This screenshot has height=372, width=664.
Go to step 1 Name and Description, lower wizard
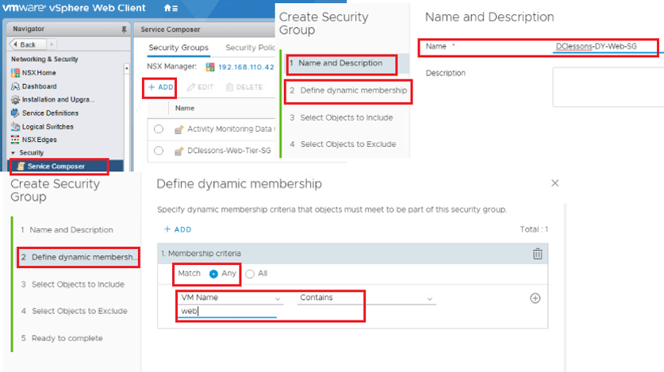(67, 230)
